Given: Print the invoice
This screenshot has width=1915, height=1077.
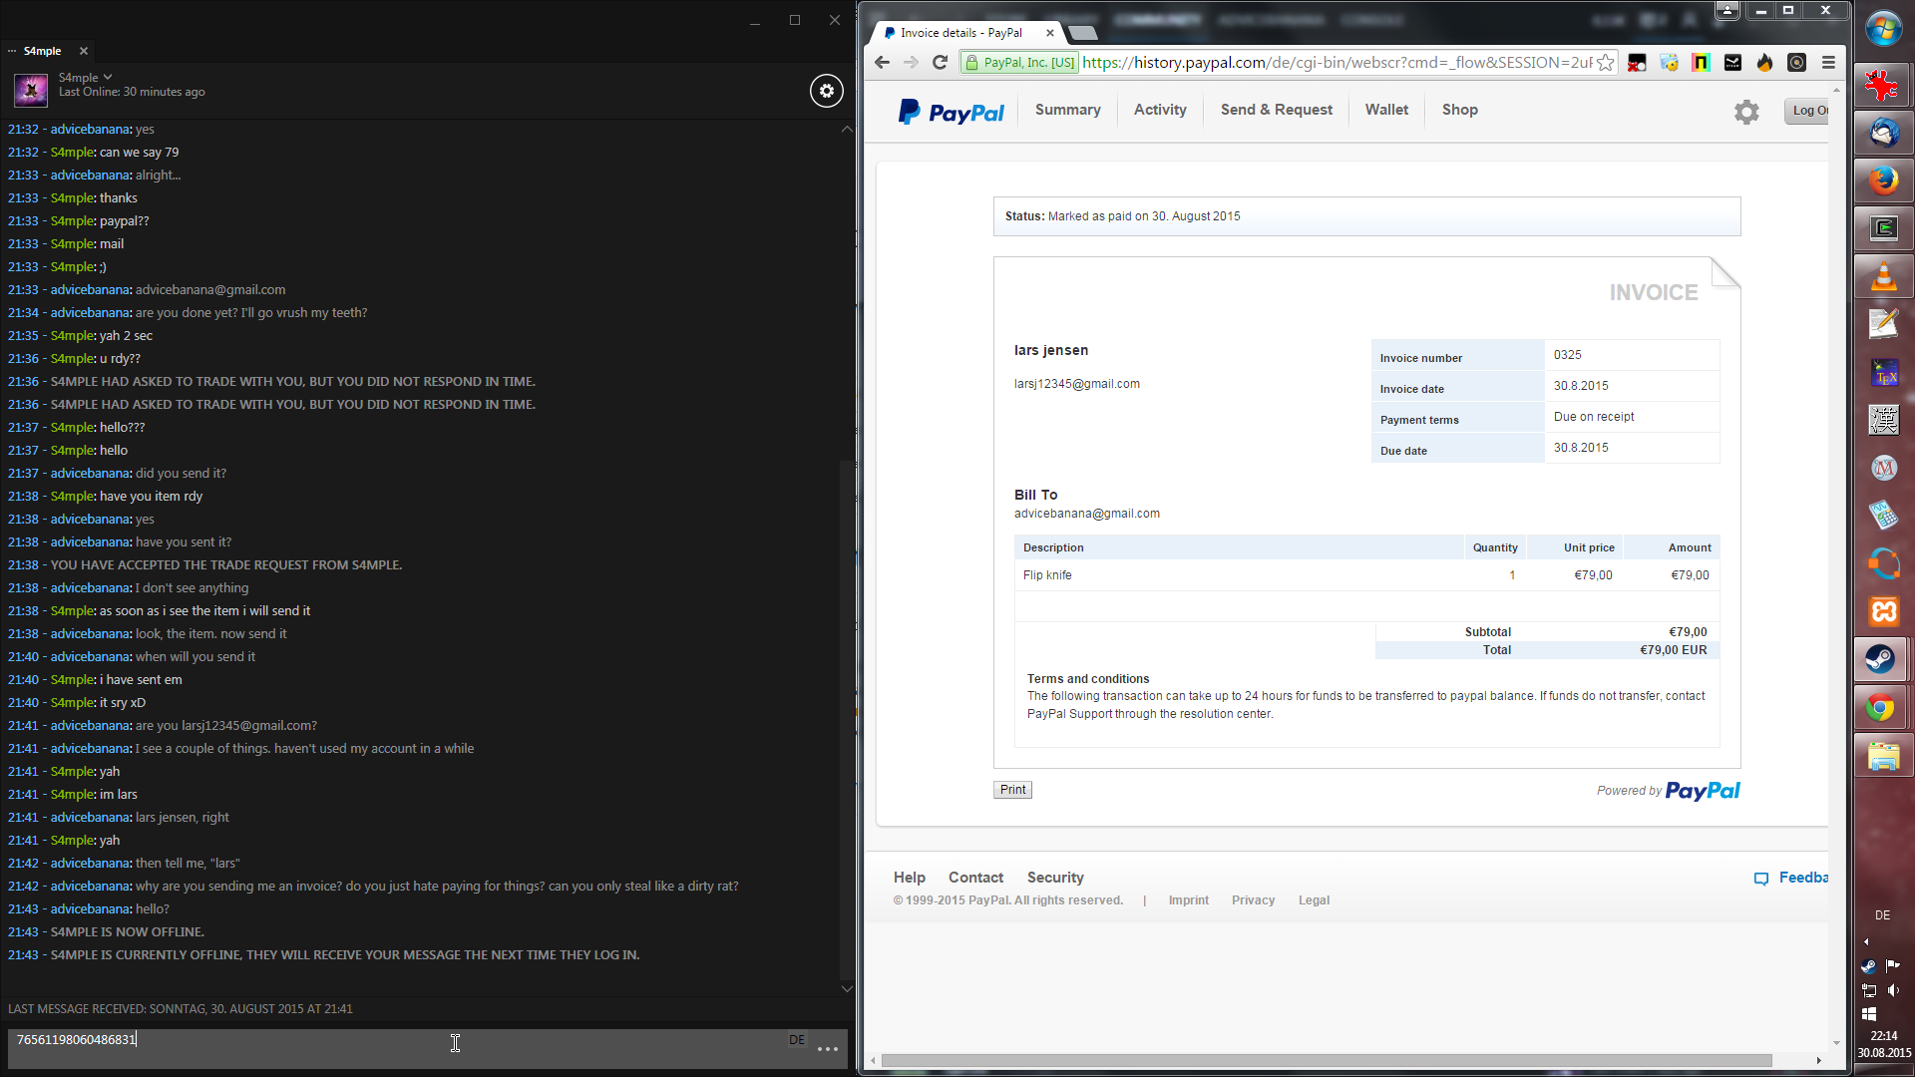Looking at the screenshot, I should [x=1012, y=790].
